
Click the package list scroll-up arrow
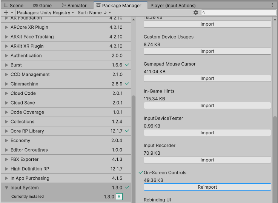pos(134,20)
